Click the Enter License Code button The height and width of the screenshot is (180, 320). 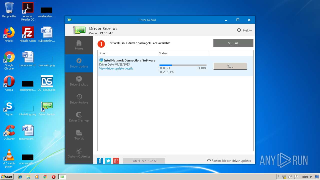[144, 161]
